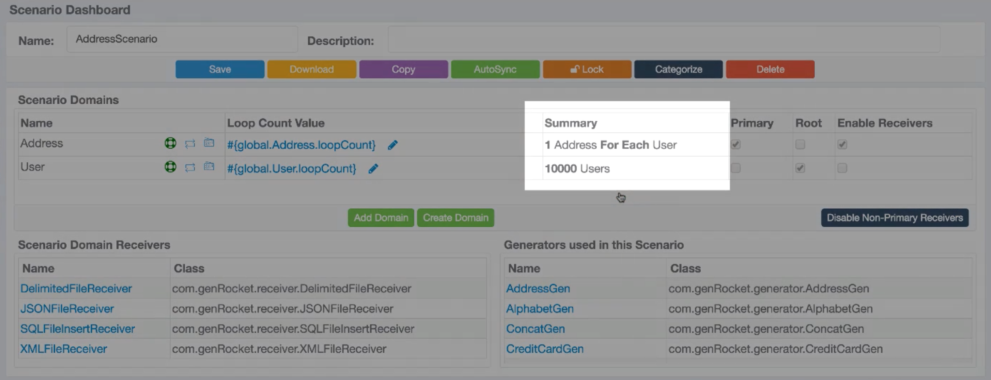Open the JSONFileReceiver link

coord(67,309)
